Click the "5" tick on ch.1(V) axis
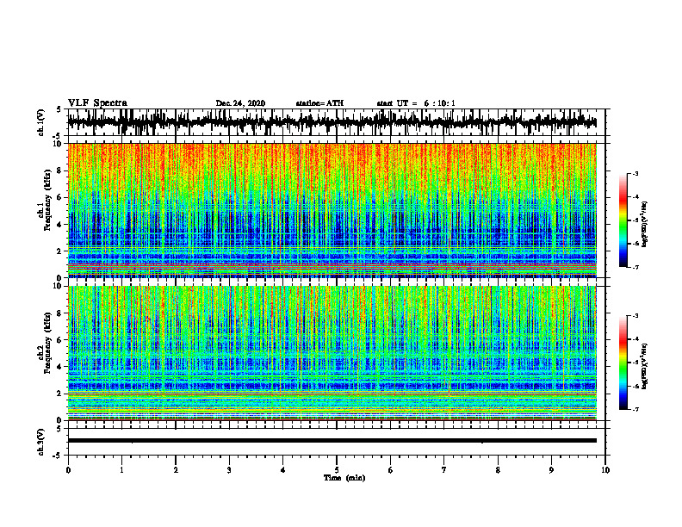Screen dimensions: 682x527 coord(59,110)
